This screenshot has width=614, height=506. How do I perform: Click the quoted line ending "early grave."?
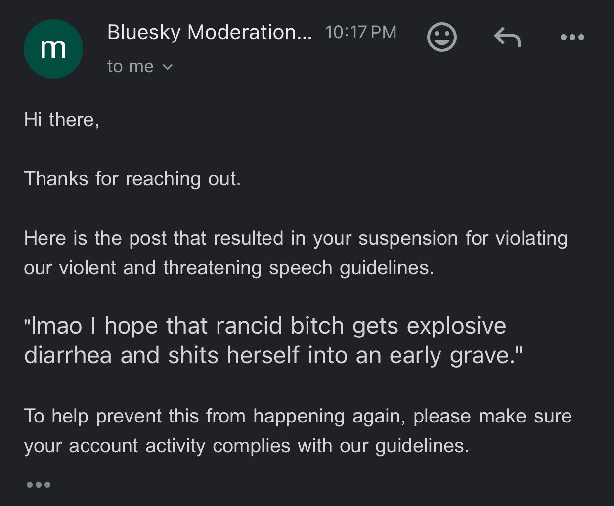(x=273, y=356)
